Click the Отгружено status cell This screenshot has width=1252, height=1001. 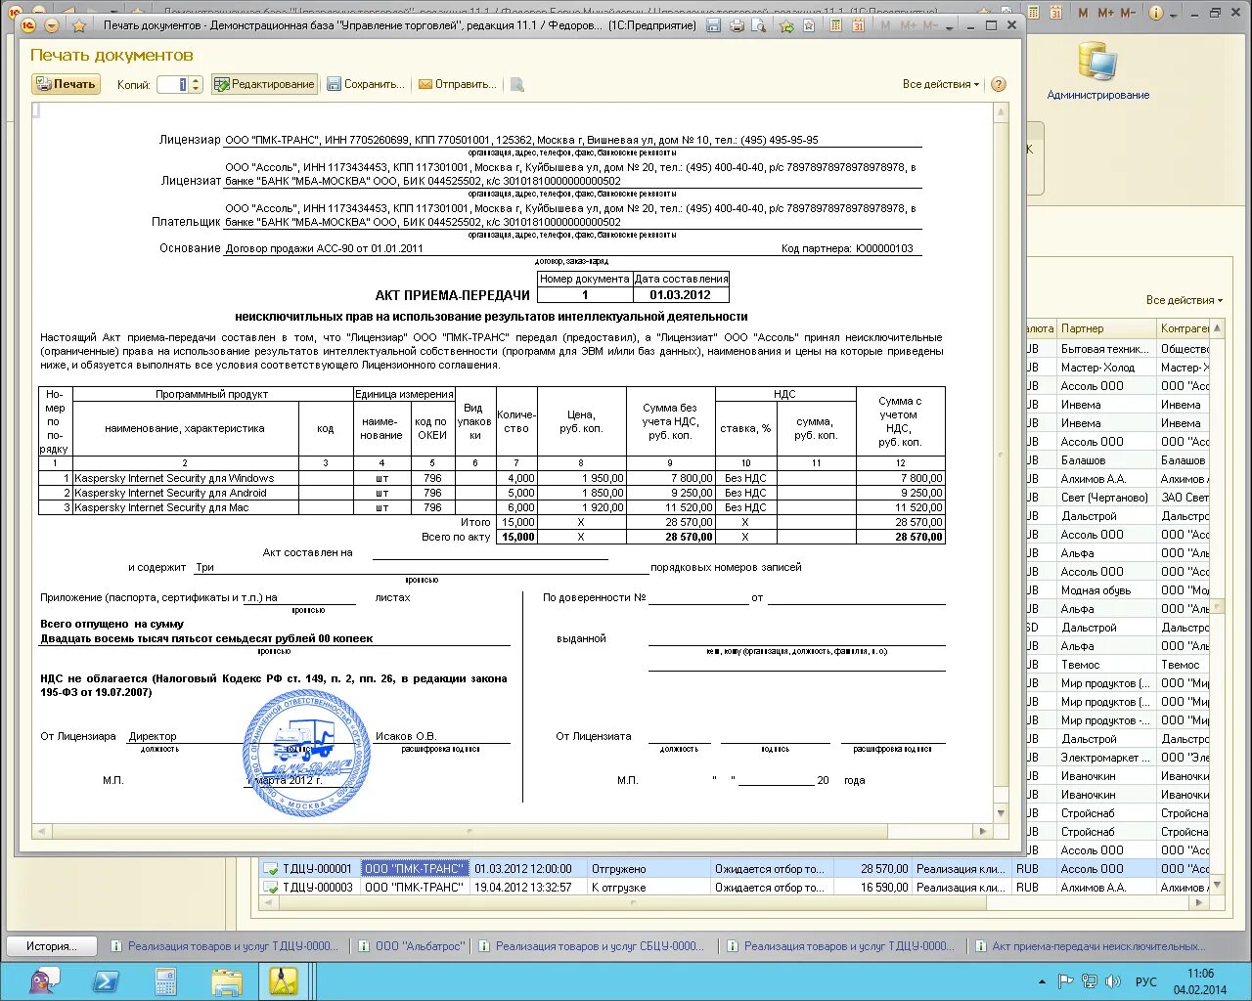point(648,869)
